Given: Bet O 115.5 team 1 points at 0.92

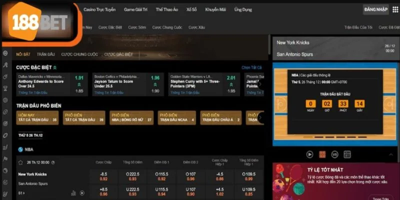Looking at the screenshot, I should [161, 176].
